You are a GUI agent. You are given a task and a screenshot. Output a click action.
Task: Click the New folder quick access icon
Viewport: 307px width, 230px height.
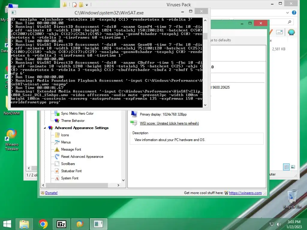click(x=81, y=5)
